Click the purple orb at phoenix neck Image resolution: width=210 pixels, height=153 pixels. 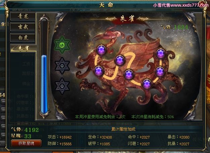tap(101, 50)
